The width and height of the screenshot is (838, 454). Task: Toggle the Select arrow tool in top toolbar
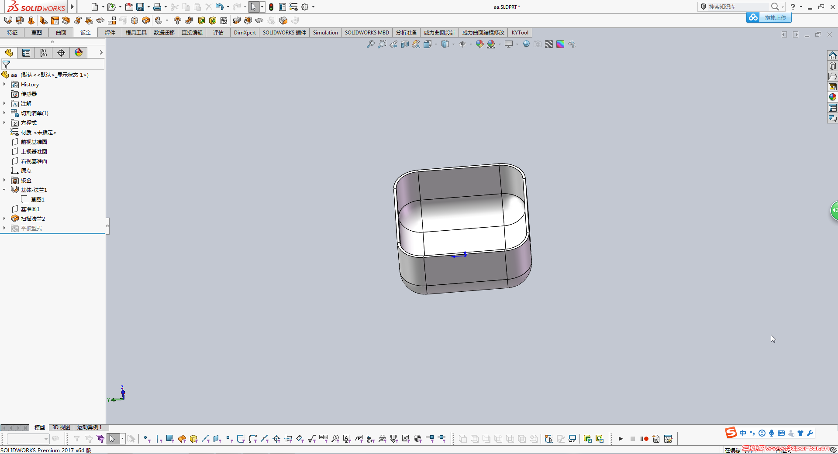[x=253, y=7]
